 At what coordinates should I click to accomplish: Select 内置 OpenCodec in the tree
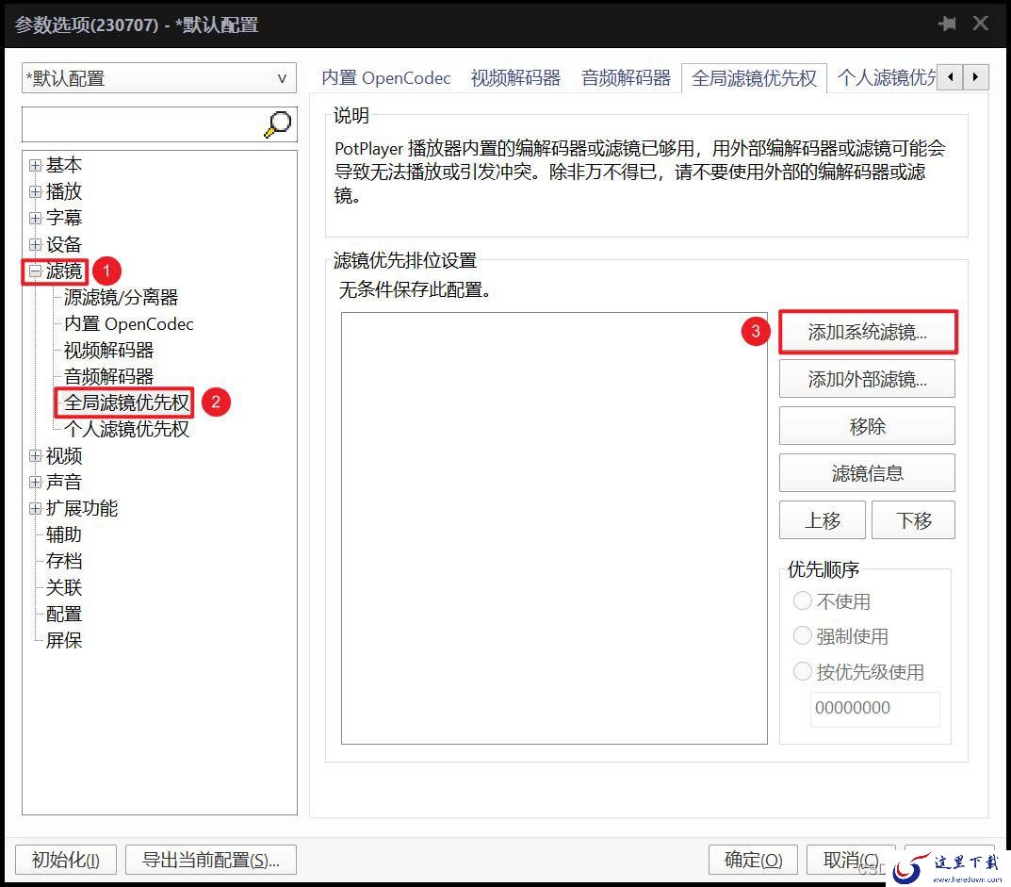(x=128, y=324)
